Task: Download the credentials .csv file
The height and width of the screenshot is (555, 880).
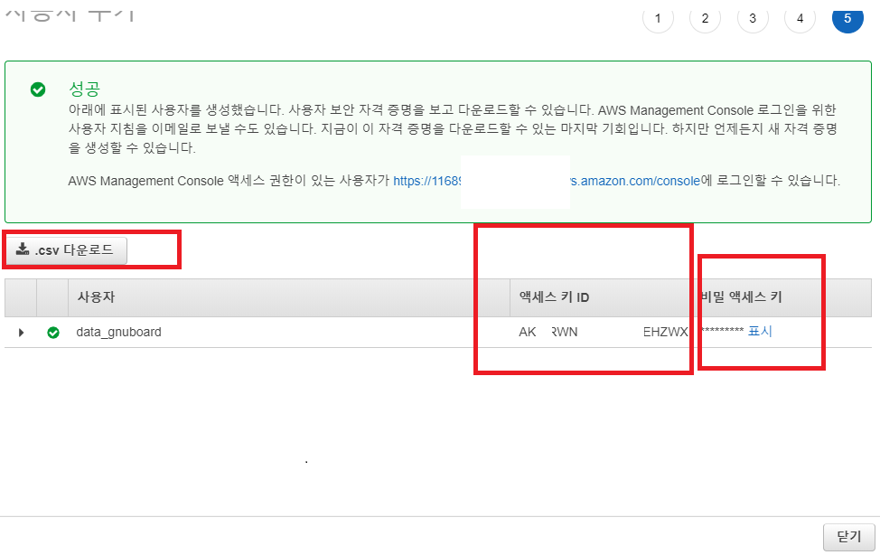Action: [x=66, y=250]
